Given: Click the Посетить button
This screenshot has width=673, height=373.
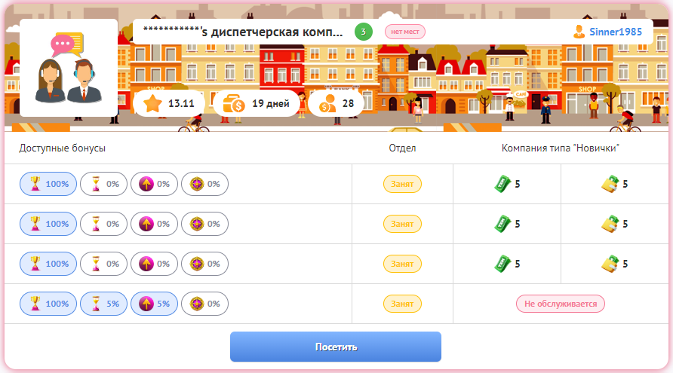Looking at the screenshot, I should [x=336, y=347].
